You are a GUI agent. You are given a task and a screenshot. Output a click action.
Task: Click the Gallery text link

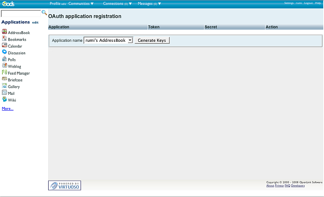pos(14,87)
